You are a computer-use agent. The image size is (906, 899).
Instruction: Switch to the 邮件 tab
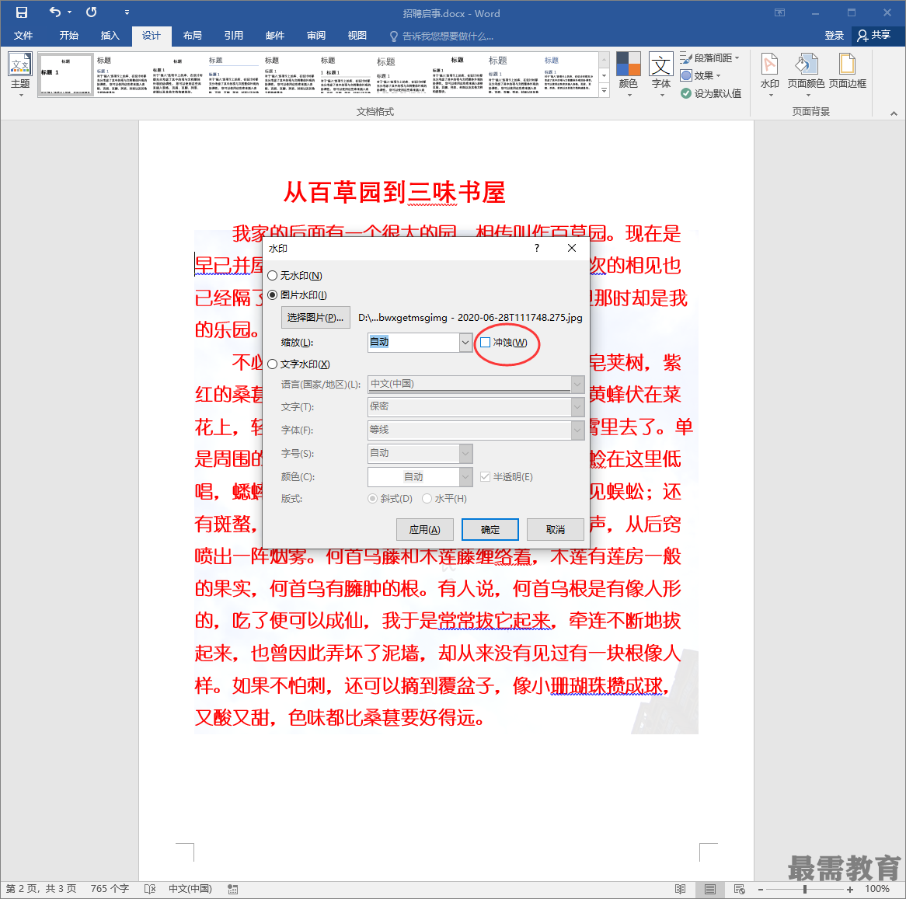(x=275, y=35)
